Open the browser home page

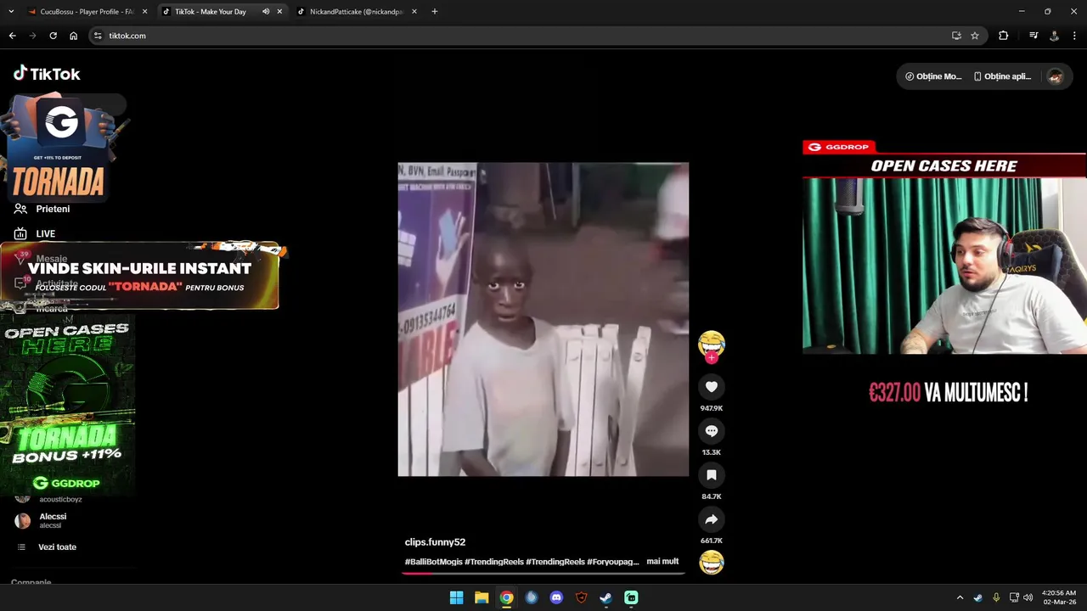pyautogui.click(x=73, y=36)
